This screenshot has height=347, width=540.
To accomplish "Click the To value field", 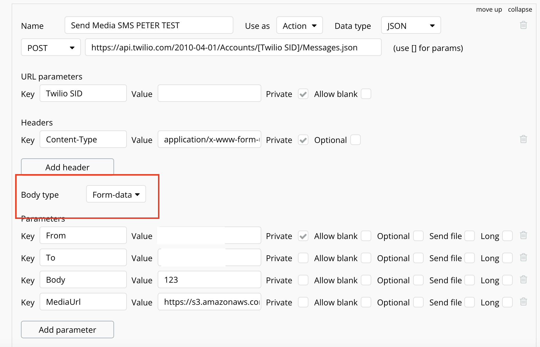I will point(209,258).
